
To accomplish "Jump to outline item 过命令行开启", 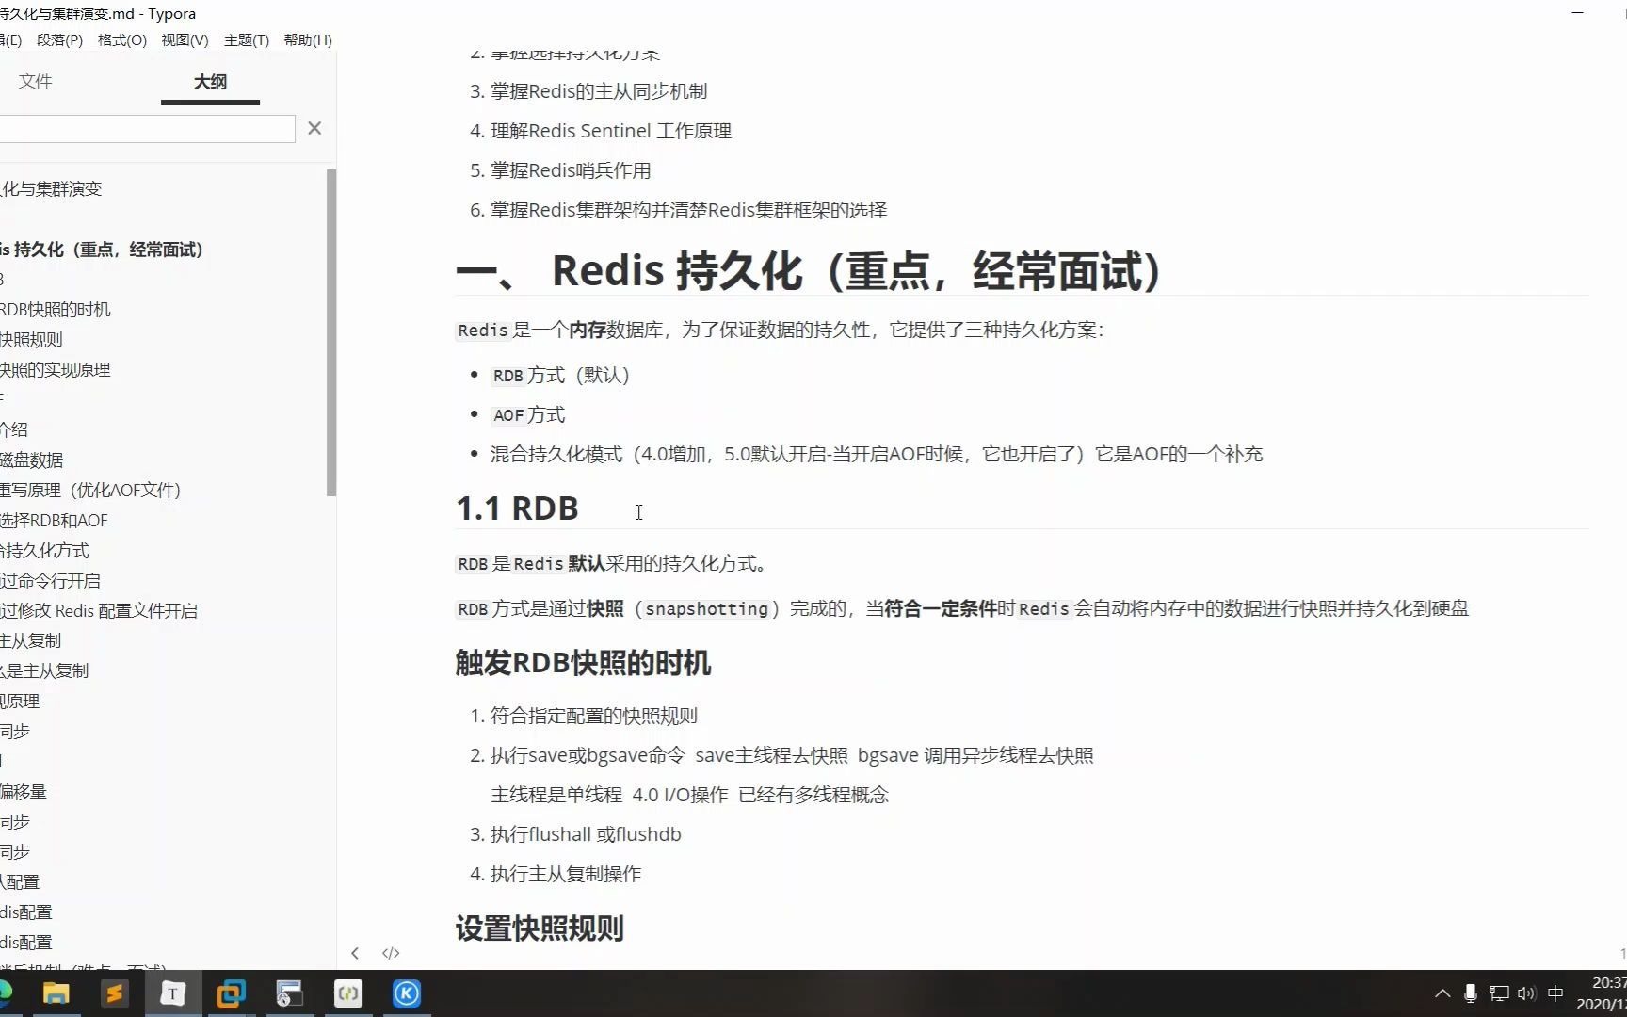I will [50, 581].
